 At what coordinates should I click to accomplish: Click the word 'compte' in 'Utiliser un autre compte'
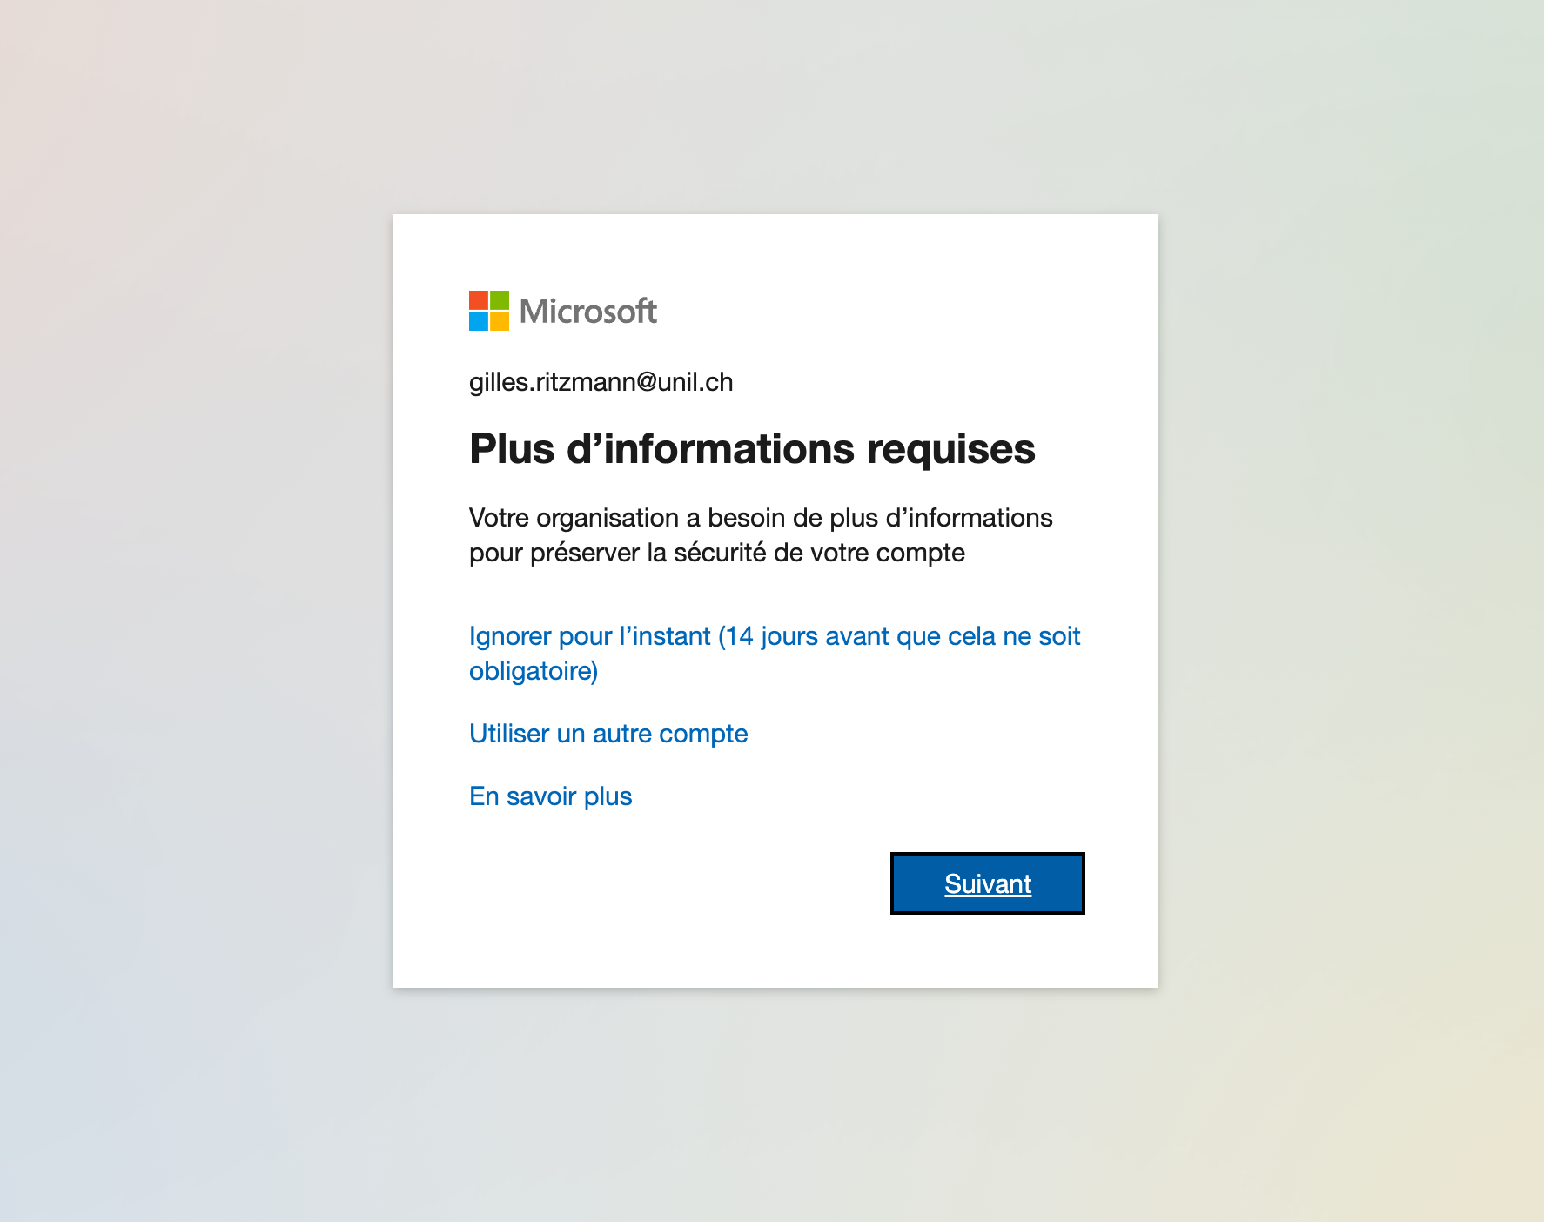click(703, 734)
